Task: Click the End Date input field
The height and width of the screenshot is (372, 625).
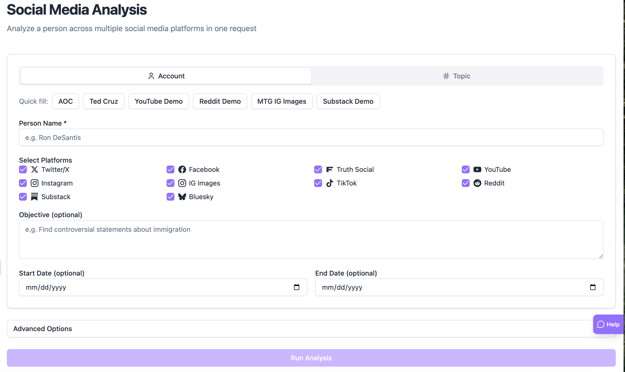Action: click(459, 287)
